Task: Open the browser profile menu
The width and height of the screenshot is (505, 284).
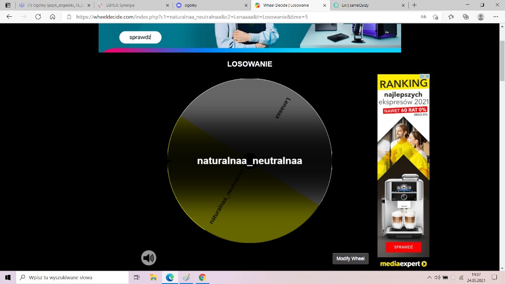Action: tap(481, 17)
